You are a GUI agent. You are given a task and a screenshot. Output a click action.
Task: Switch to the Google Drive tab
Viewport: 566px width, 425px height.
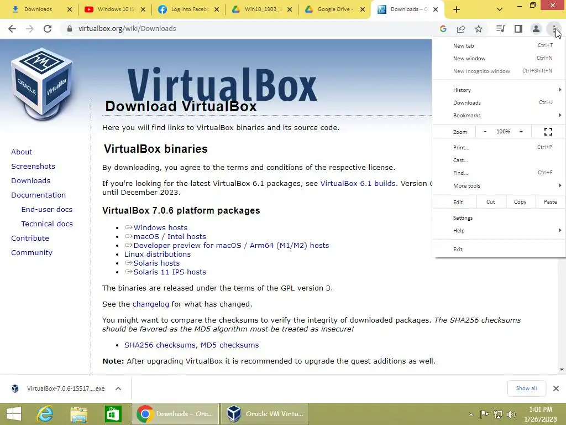coord(334,9)
